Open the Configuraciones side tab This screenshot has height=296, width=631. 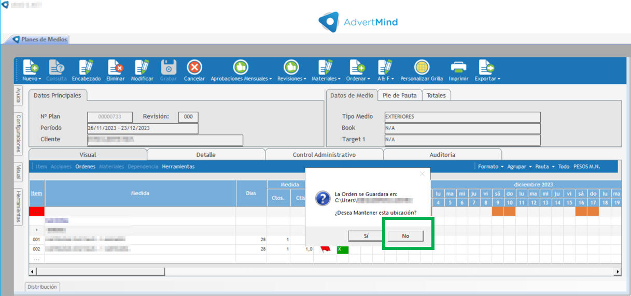[18, 134]
